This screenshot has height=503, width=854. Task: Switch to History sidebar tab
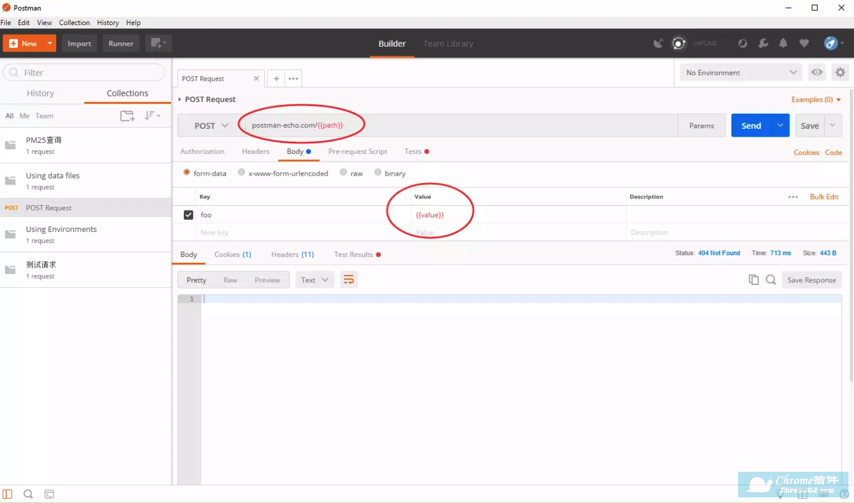point(40,93)
